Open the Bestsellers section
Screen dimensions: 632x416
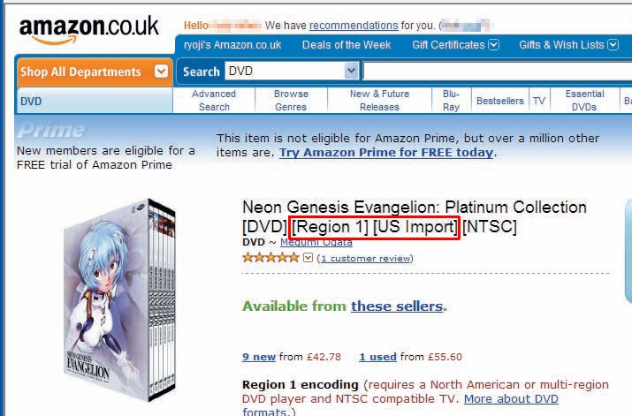click(500, 101)
